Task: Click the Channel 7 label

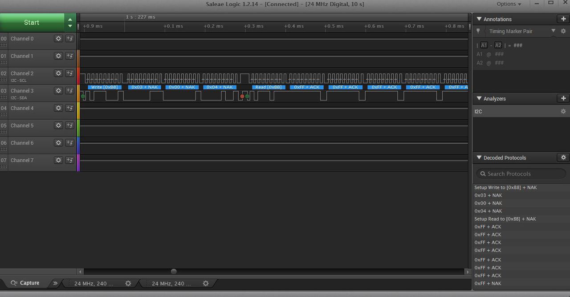Action: (22, 160)
